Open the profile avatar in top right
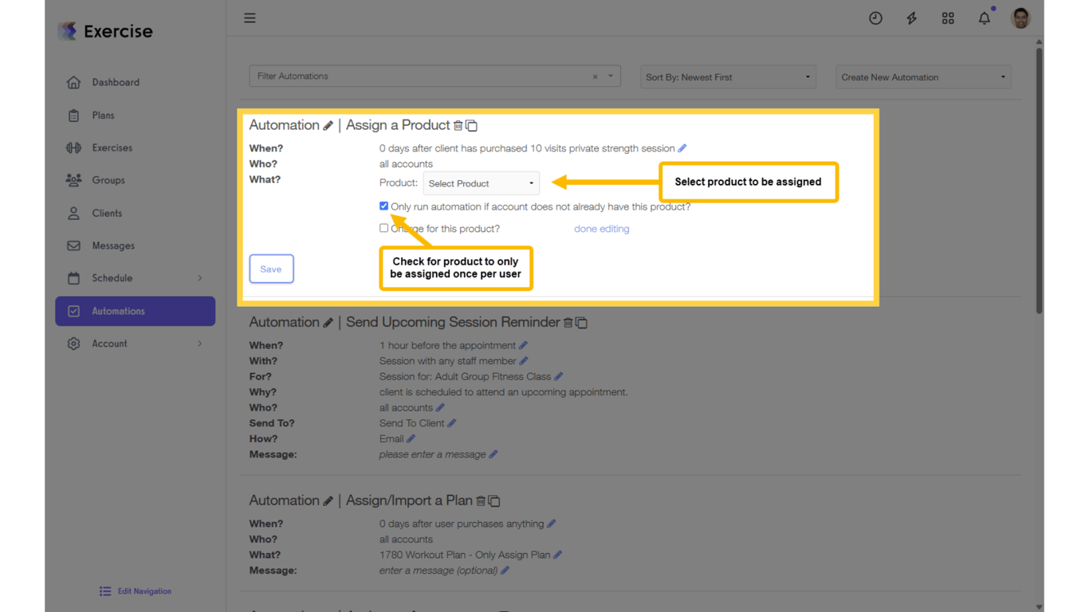The image size is (1089, 612). 1020,18
